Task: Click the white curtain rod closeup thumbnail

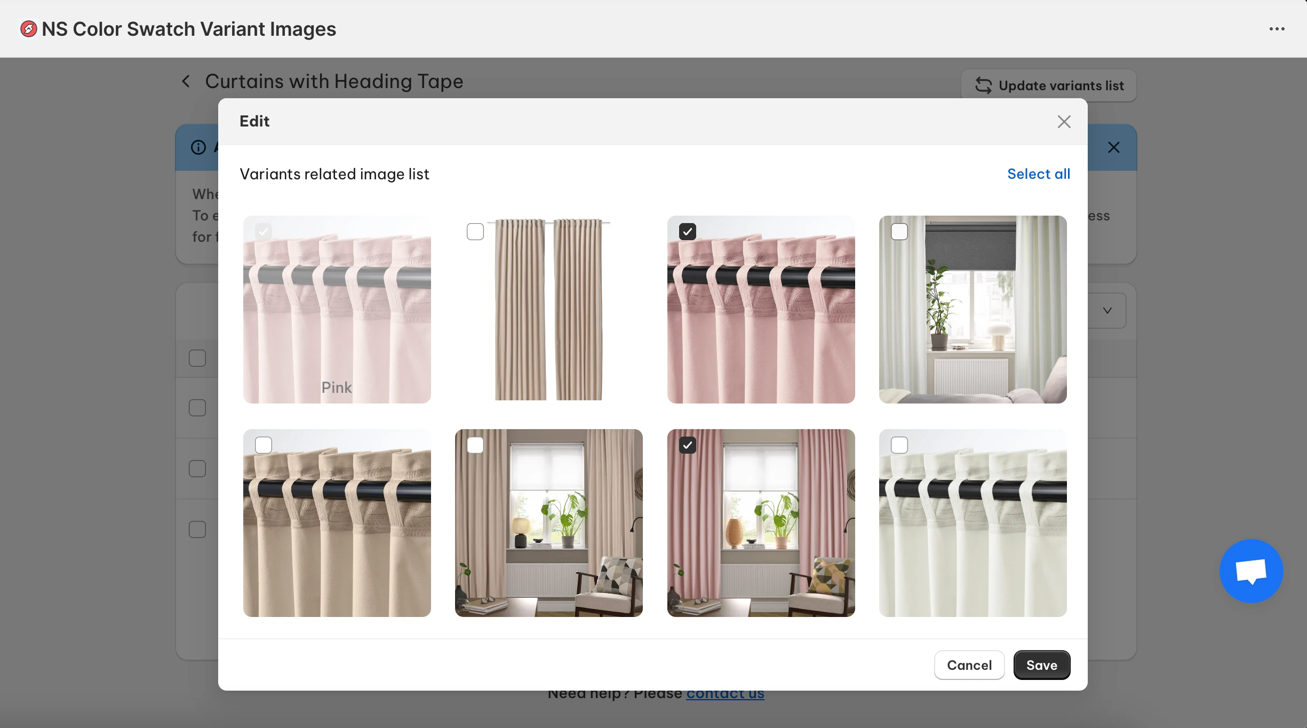Action: click(973, 523)
